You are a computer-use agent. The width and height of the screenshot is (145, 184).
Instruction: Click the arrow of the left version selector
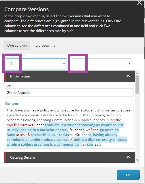point(64,64)
